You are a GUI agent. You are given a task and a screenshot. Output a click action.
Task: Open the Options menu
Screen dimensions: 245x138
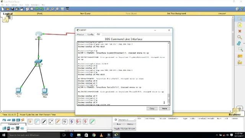pyautogui.click(x=14, y=5)
